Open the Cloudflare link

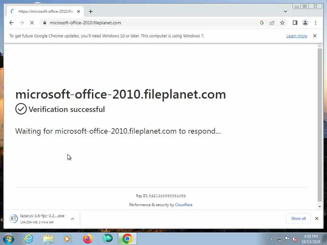184,205
